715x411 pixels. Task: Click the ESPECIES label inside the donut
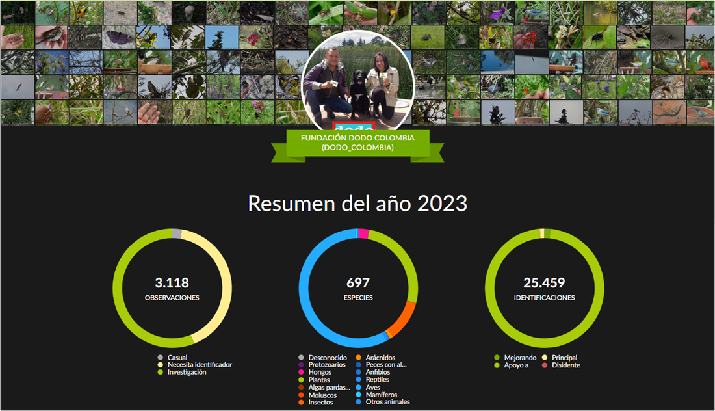(x=358, y=297)
